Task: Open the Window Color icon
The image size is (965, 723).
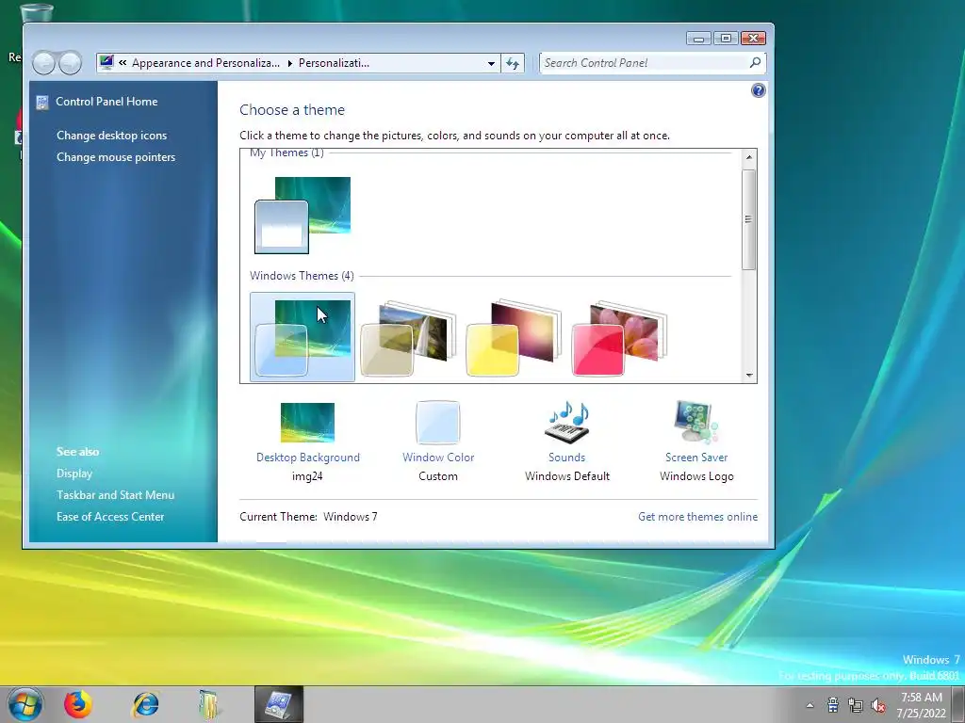Action: (437, 423)
